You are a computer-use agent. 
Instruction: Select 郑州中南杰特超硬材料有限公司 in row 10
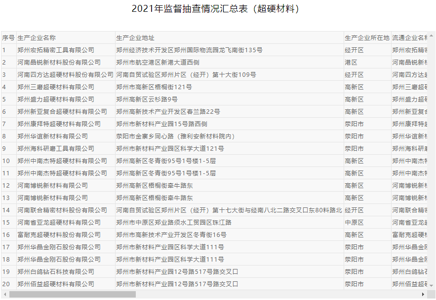click(66, 161)
